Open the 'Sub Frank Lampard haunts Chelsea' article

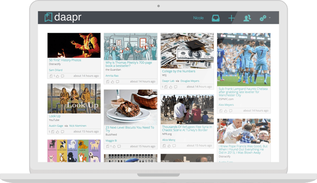pos(243,92)
